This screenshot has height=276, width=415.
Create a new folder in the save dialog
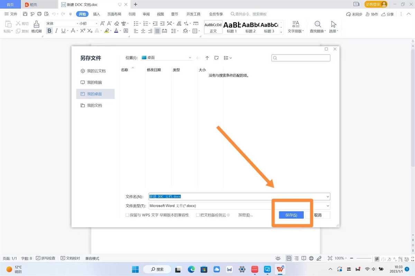coord(216,58)
